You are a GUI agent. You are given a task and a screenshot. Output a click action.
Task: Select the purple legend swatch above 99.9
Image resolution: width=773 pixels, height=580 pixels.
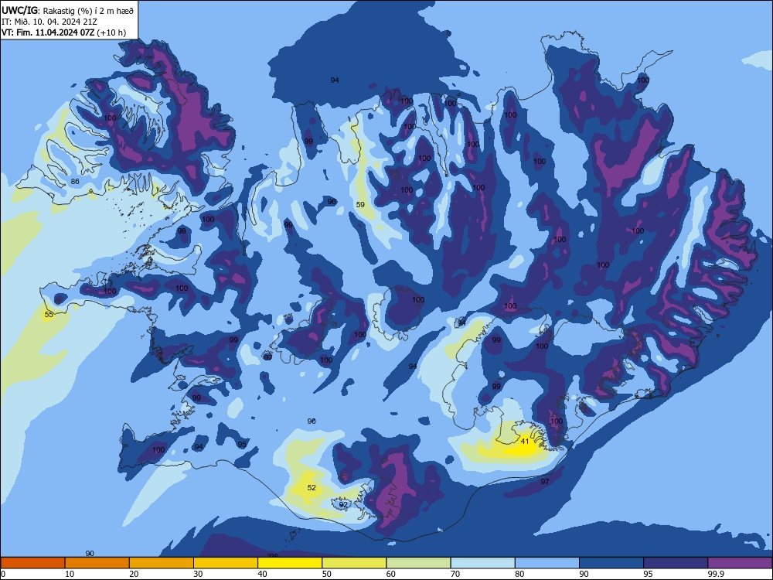pyautogui.click(x=740, y=563)
